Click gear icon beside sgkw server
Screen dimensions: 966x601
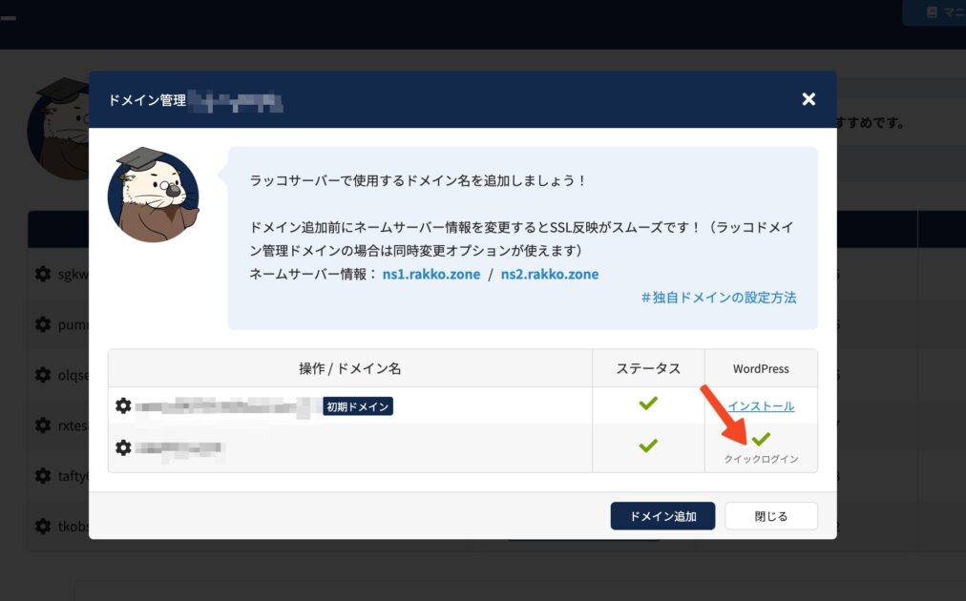(x=43, y=274)
